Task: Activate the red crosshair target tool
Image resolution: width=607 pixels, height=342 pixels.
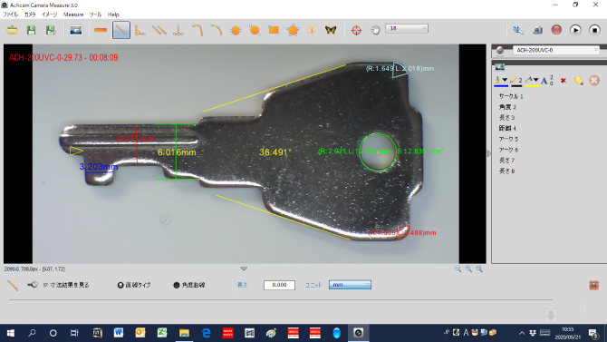Action: click(356, 30)
